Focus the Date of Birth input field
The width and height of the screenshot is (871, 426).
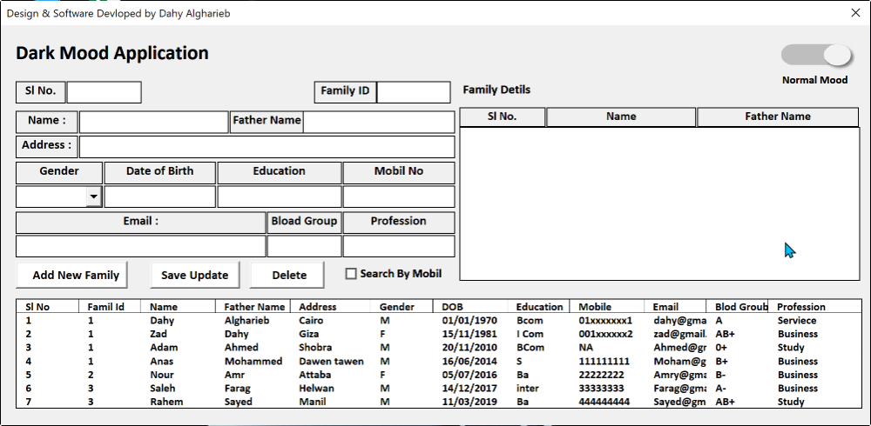[160, 196]
